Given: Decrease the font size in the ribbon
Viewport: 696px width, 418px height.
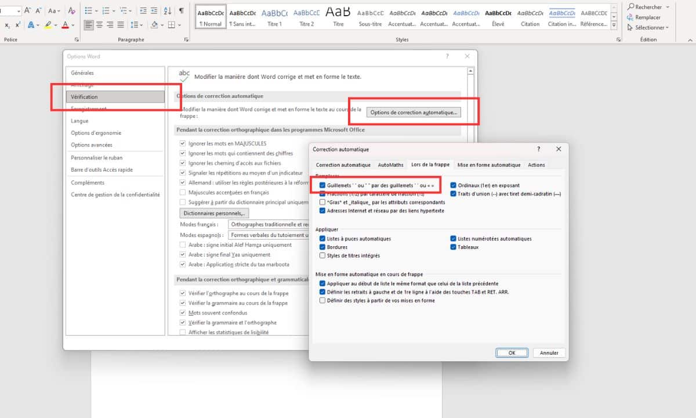Looking at the screenshot, I should [x=38, y=10].
